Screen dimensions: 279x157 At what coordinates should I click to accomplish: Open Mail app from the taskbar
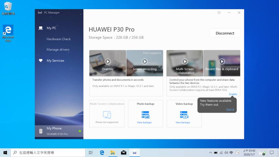coord(124,152)
